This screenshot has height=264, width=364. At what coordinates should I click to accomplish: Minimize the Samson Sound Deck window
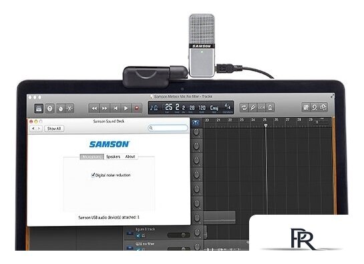pyautogui.click(x=36, y=121)
